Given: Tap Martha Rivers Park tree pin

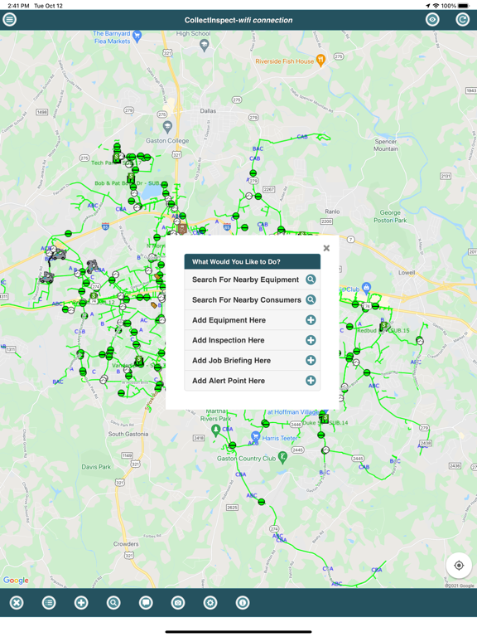Looking at the screenshot, I should coord(216,430).
